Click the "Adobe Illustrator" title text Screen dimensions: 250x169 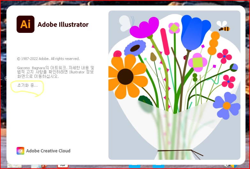tap(63, 25)
